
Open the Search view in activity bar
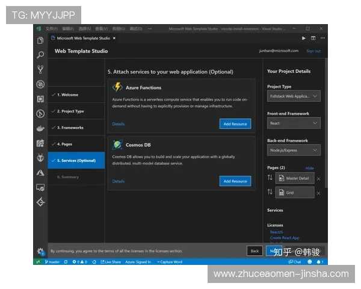click(40, 55)
